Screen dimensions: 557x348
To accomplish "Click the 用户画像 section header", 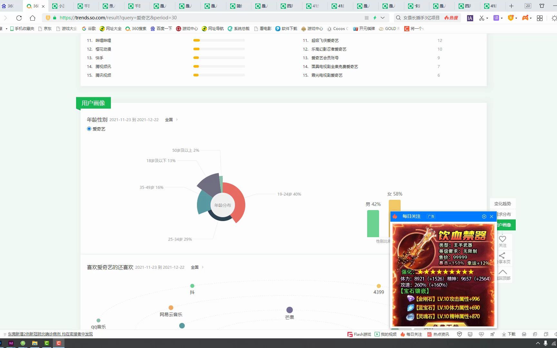I will [x=93, y=103].
